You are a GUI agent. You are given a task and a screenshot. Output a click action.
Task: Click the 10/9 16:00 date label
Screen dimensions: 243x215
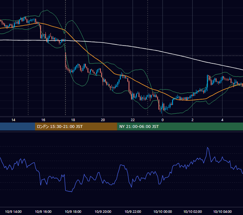point(43,211)
